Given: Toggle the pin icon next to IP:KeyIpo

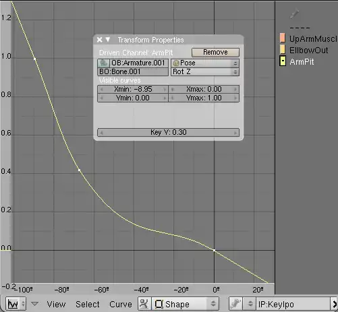Looking at the screenshot, I should [x=235, y=304].
